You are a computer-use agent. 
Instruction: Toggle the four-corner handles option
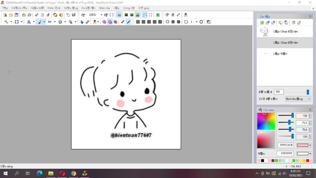(150, 15)
